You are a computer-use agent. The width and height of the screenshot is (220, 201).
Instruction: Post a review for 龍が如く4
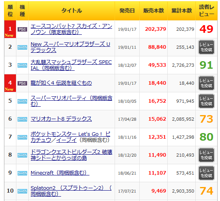(x=206, y=83)
